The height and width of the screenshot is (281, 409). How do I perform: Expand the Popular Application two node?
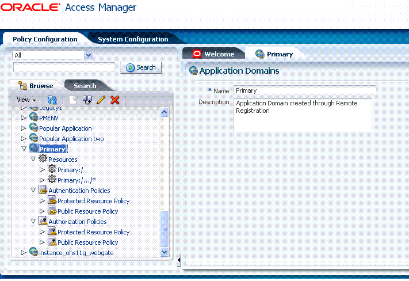pyautogui.click(x=24, y=138)
